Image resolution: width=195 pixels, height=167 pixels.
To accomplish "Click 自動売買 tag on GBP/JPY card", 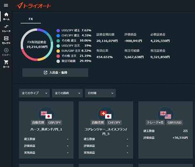I will coord(38,122).
